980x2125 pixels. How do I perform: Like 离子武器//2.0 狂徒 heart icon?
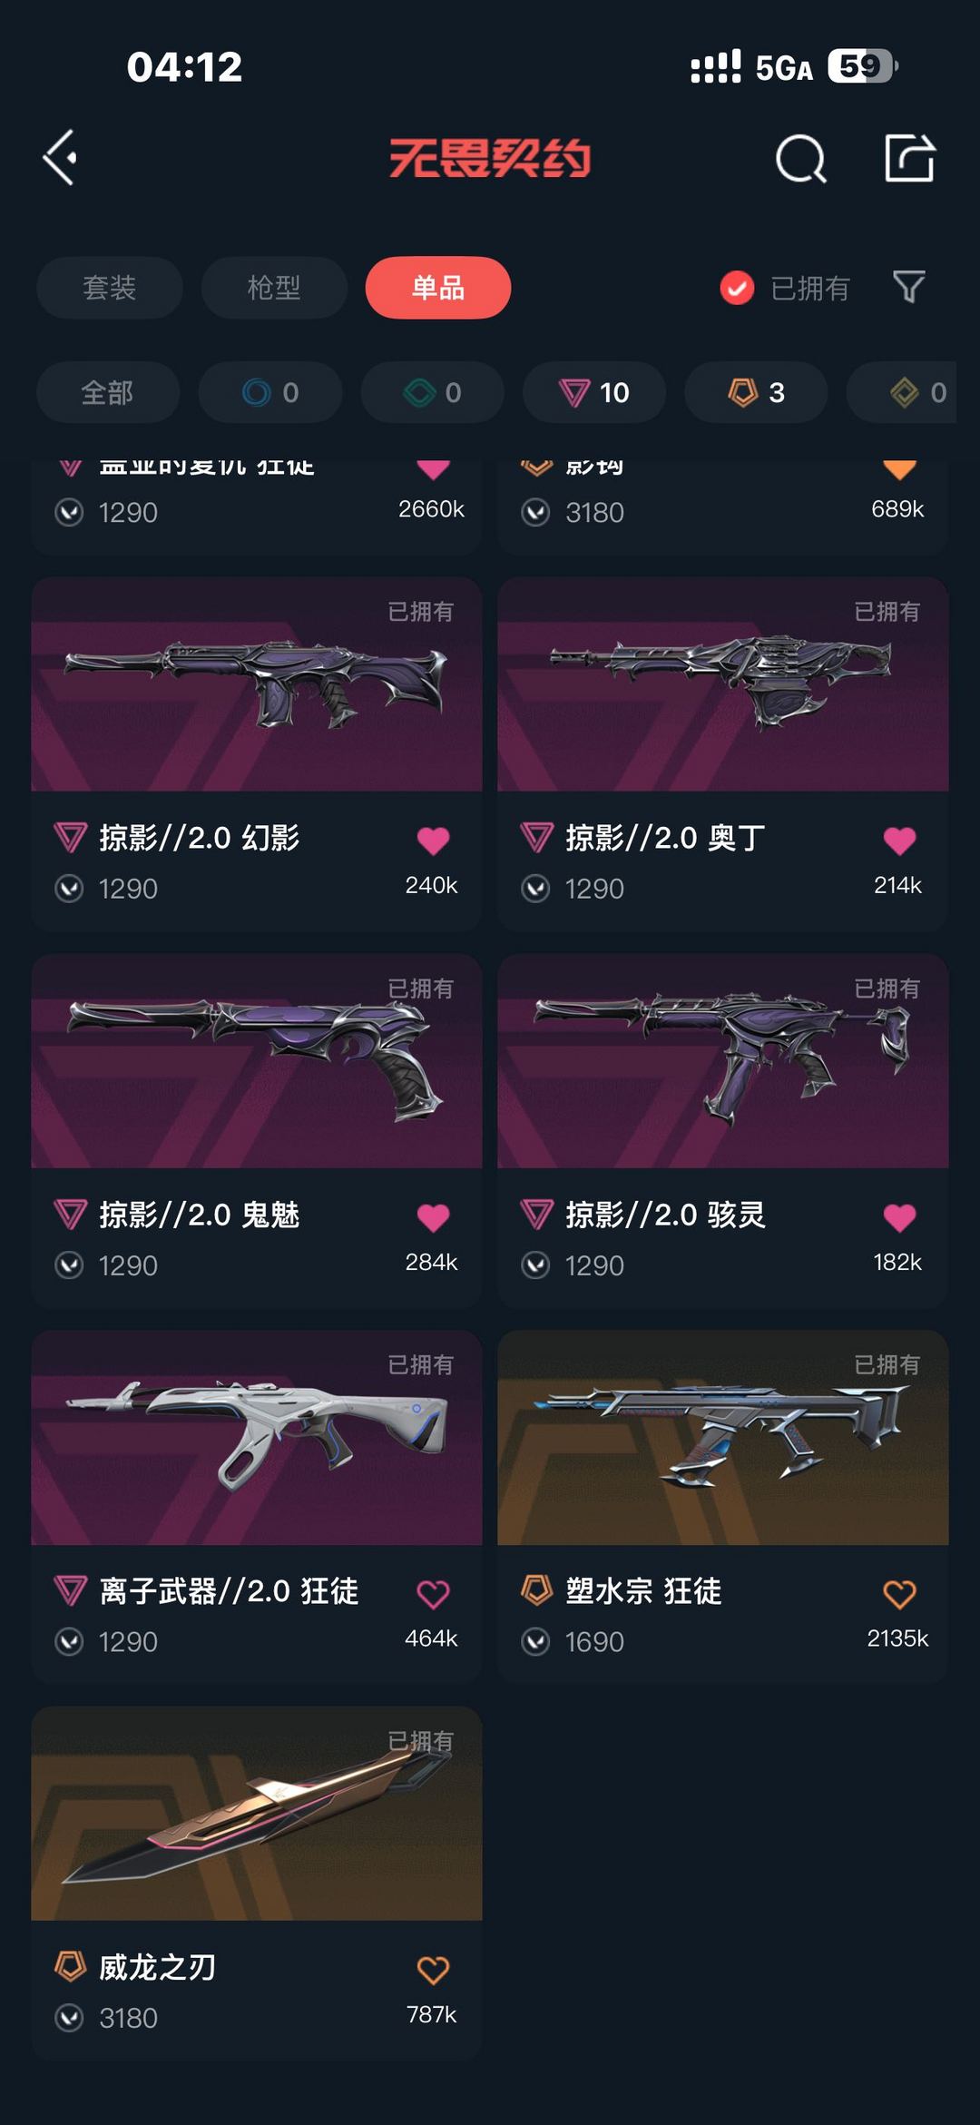(x=433, y=1594)
